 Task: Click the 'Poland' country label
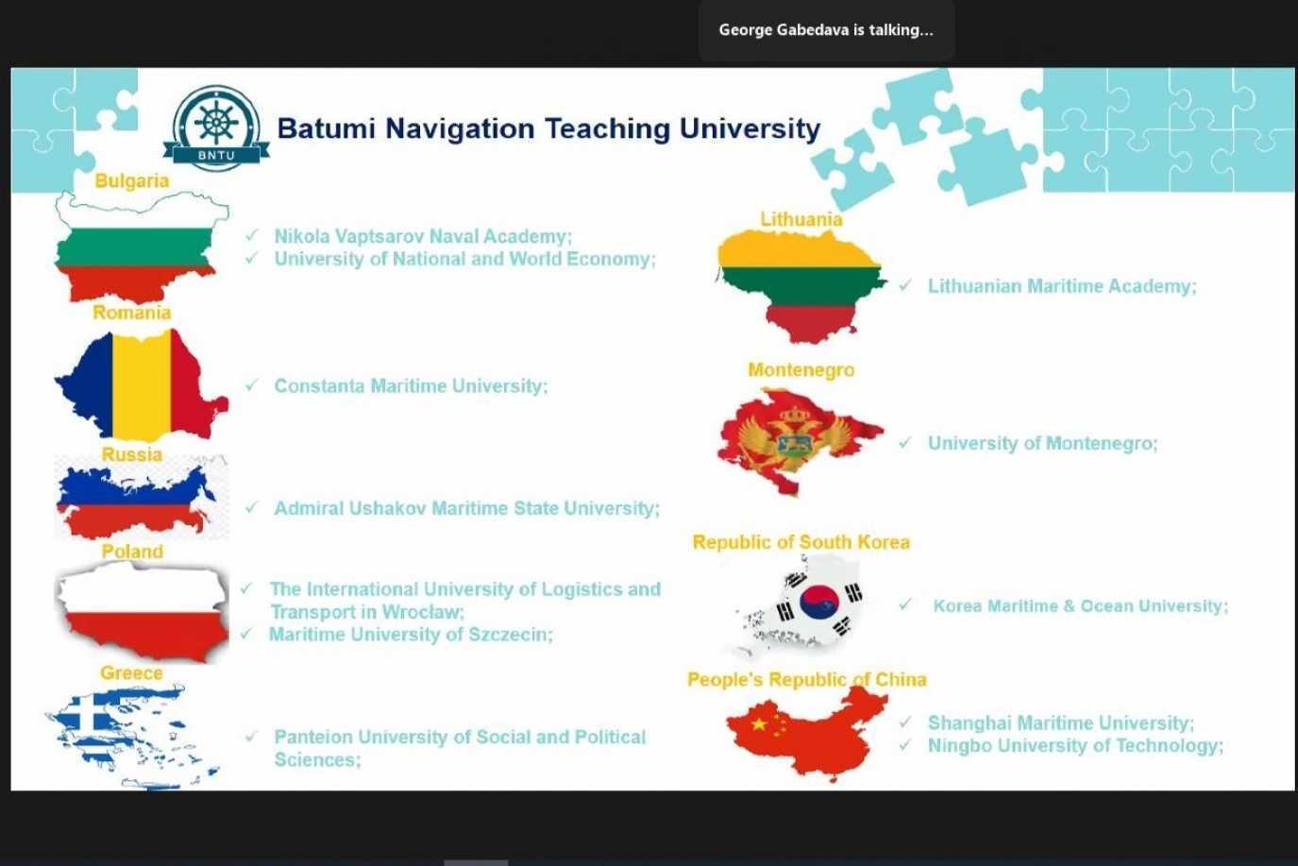coord(132,552)
